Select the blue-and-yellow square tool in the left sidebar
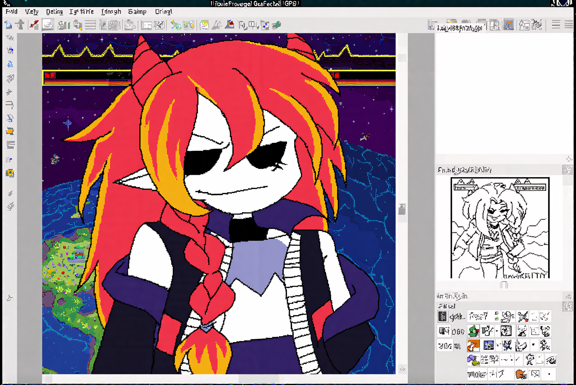Viewport: 576px width, 385px height. (10, 173)
